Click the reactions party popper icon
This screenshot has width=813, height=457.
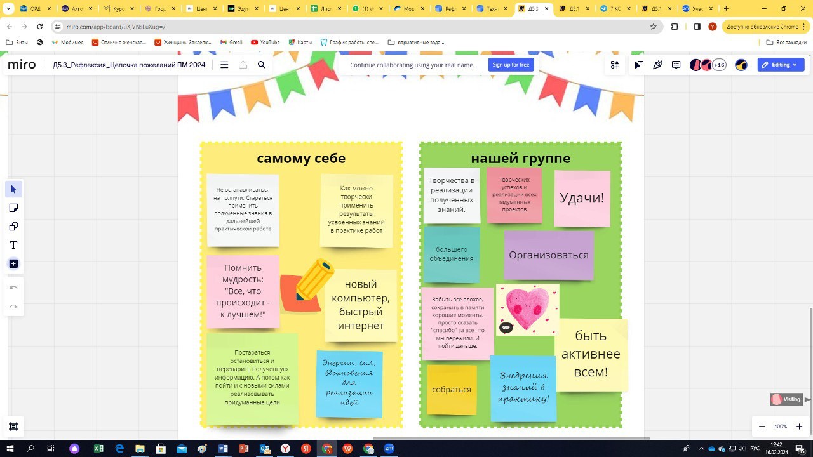click(657, 65)
